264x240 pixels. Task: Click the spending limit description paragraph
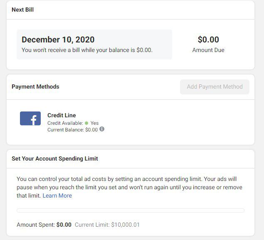[x=129, y=187]
